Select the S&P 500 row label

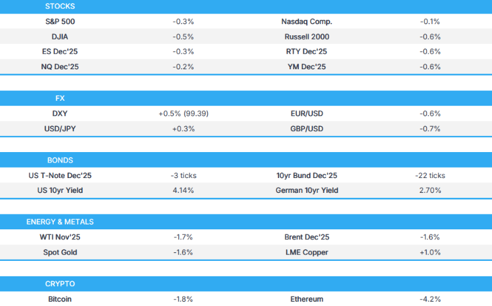coord(60,21)
